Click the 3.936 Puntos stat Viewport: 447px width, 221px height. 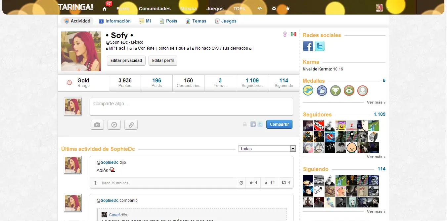125,83
